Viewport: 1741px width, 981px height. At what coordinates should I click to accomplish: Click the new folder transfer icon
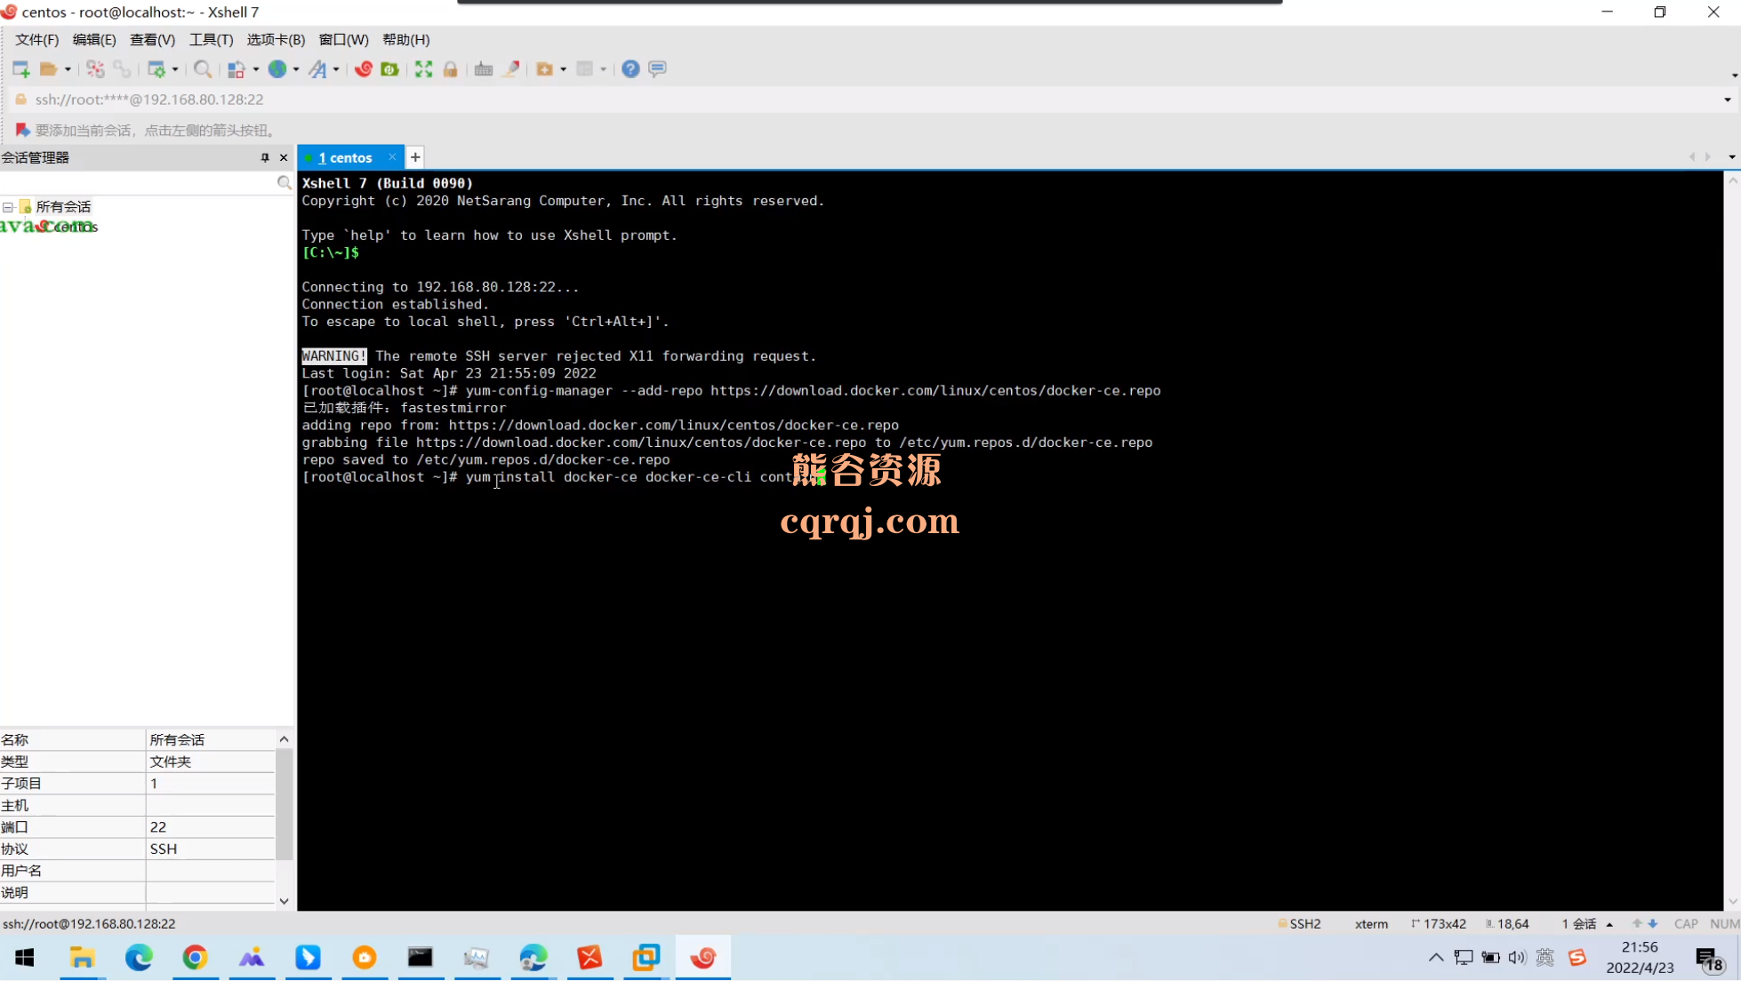tap(545, 69)
